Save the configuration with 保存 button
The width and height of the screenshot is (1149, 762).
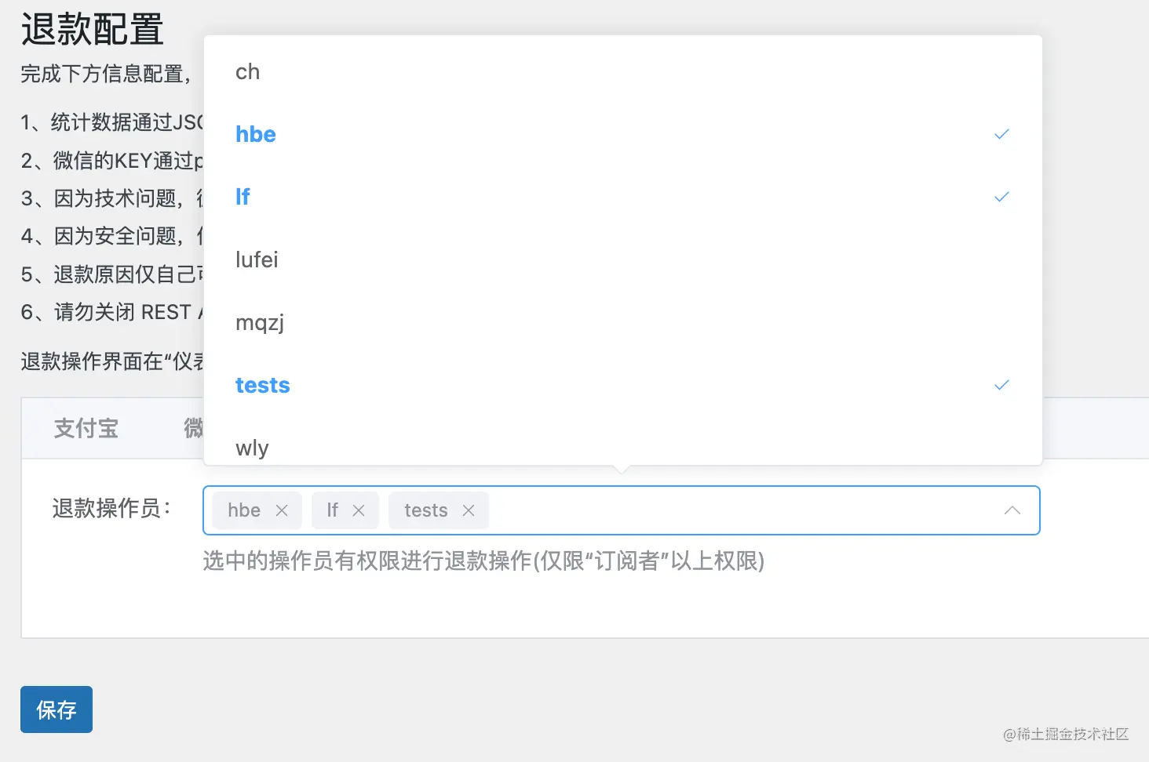tap(57, 709)
